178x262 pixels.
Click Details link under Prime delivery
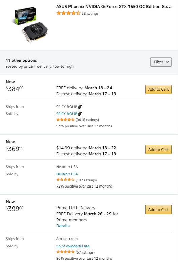[x=63, y=226]
